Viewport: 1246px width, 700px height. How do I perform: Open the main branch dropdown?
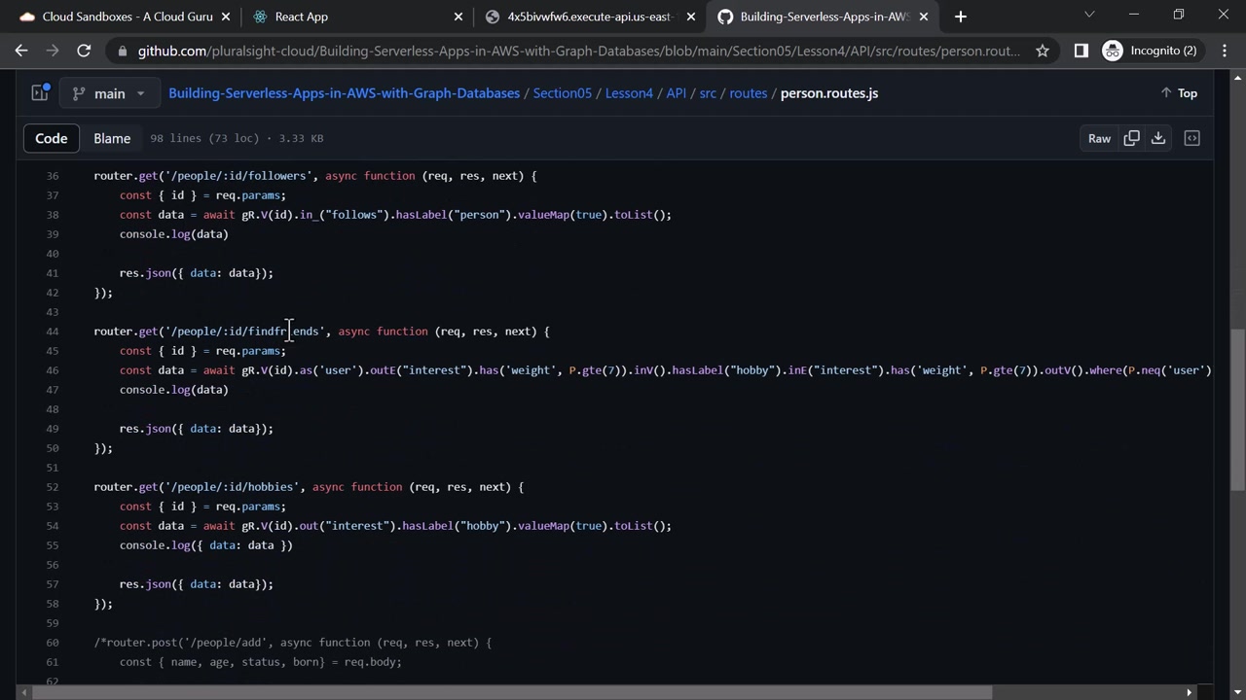click(x=108, y=93)
